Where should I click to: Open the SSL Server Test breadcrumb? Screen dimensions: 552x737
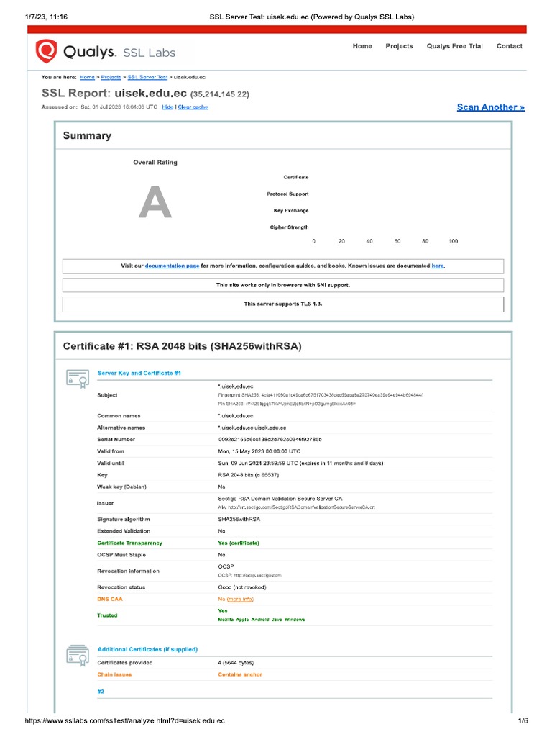click(x=147, y=76)
